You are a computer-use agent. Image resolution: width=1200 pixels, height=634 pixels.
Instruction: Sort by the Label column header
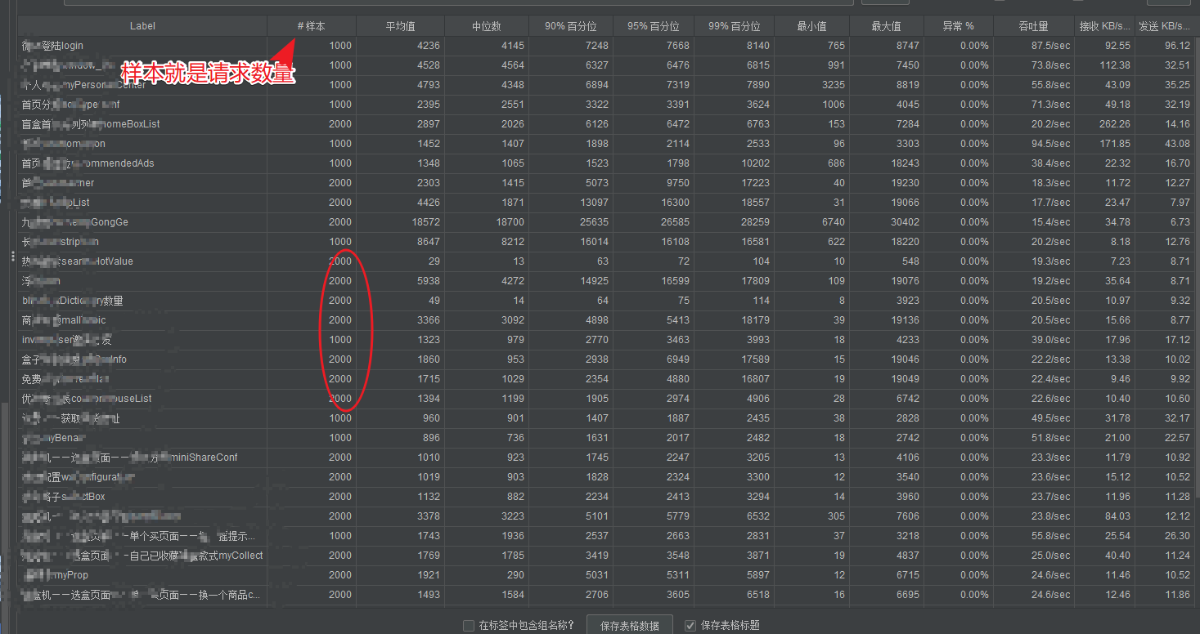pyautogui.click(x=142, y=26)
